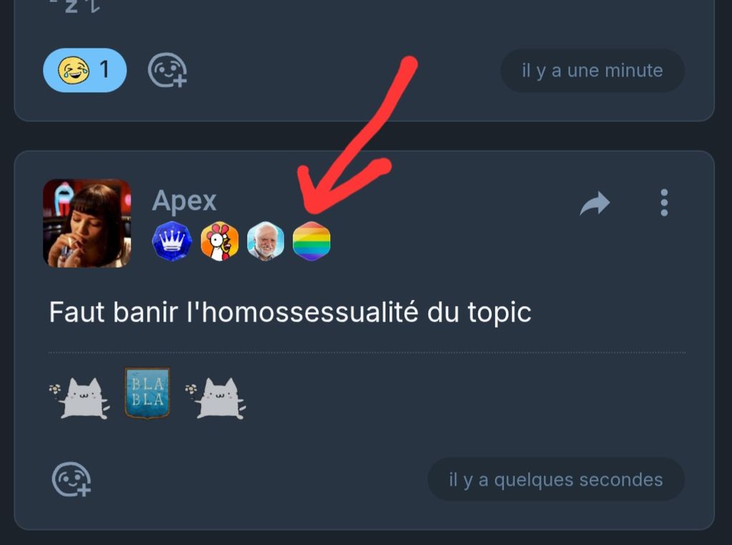Open the Apex username profile
This screenshot has height=545, width=732.
coord(184,201)
